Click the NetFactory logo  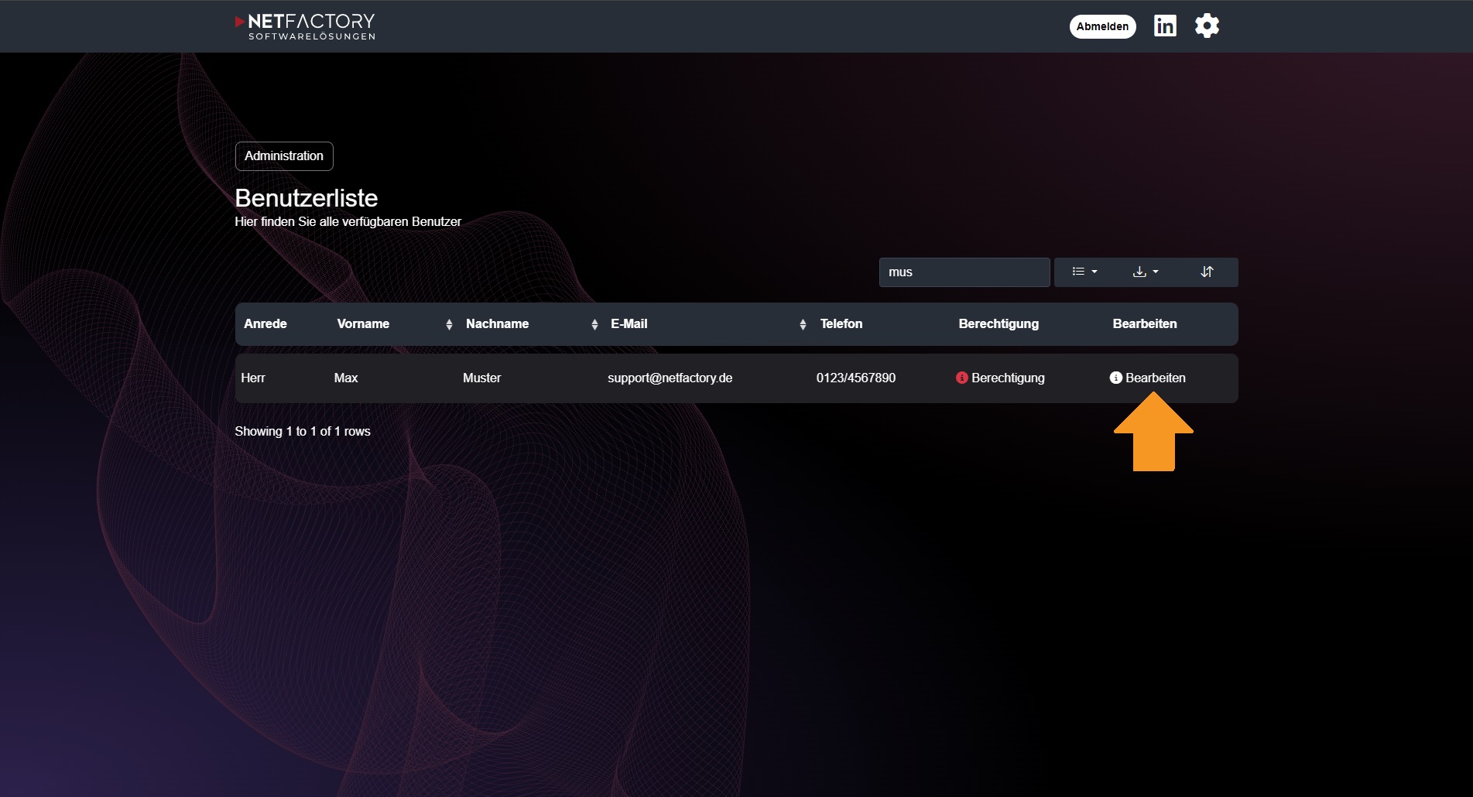[305, 26]
